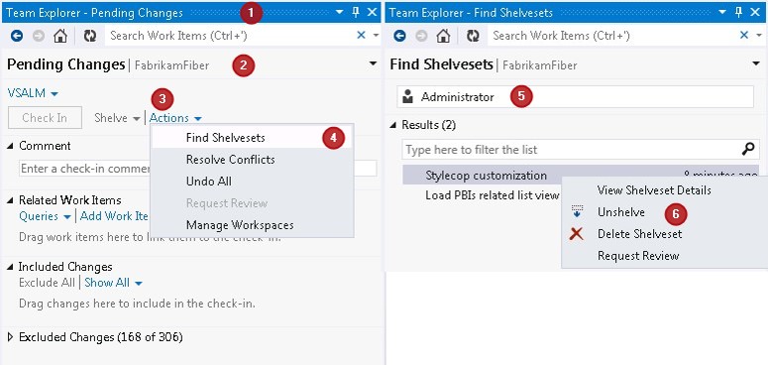Click 'Type here to filter the list' box
Viewport: 768px width, 367px height.
[x=581, y=149]
